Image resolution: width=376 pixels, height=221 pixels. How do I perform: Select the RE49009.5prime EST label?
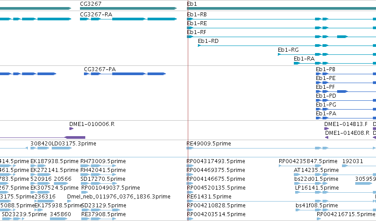coord(209,144)
